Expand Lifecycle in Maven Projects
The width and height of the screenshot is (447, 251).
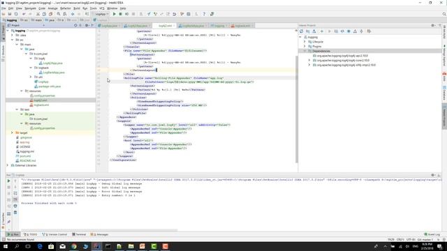(305, 42)
